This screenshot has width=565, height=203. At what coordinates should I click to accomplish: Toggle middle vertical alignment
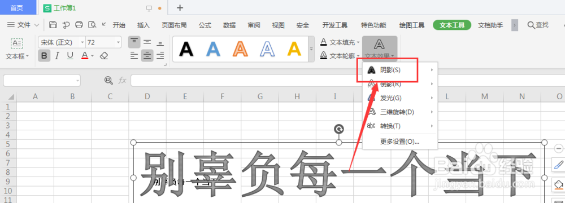pyautogui.click(x=147, y=42)
